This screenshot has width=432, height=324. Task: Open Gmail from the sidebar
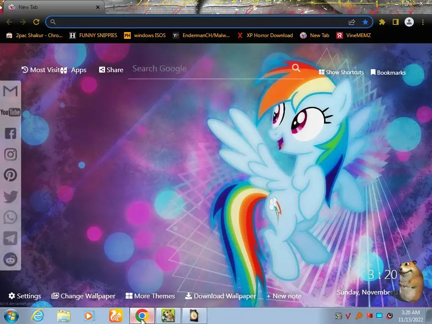point(11,91)
